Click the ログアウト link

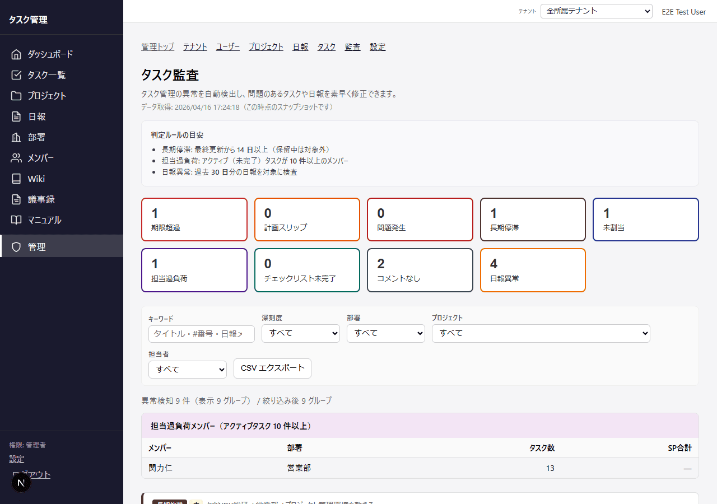coord(31,474)
